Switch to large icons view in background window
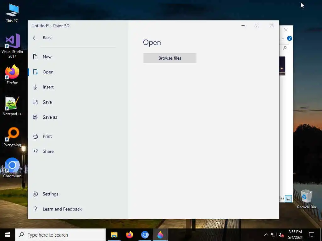This screenshot has height=241, width=322. 288,199
